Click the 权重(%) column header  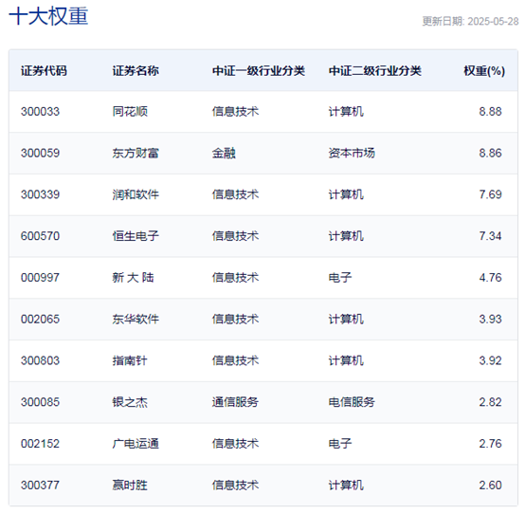coord(484,71)
